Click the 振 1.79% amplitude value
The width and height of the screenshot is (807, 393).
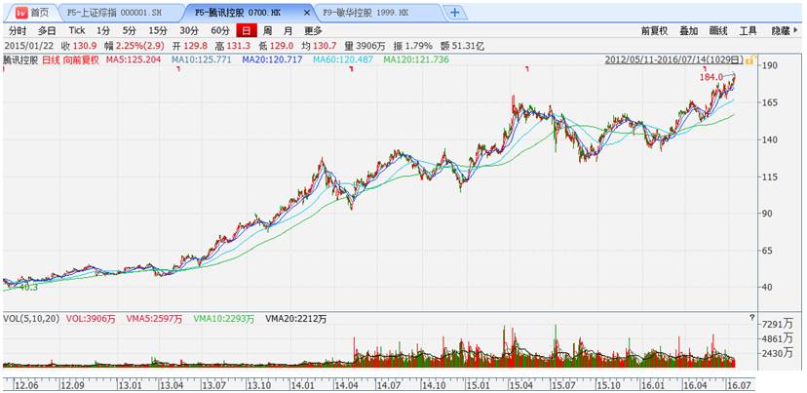point(413,47)
